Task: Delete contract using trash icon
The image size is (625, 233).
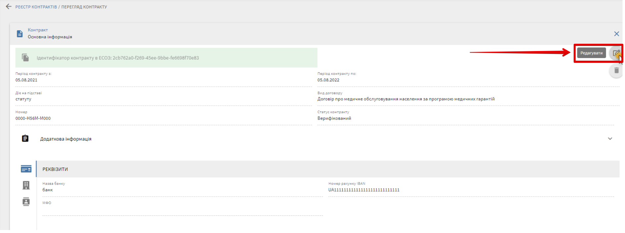Action: (x=616, y=71)
